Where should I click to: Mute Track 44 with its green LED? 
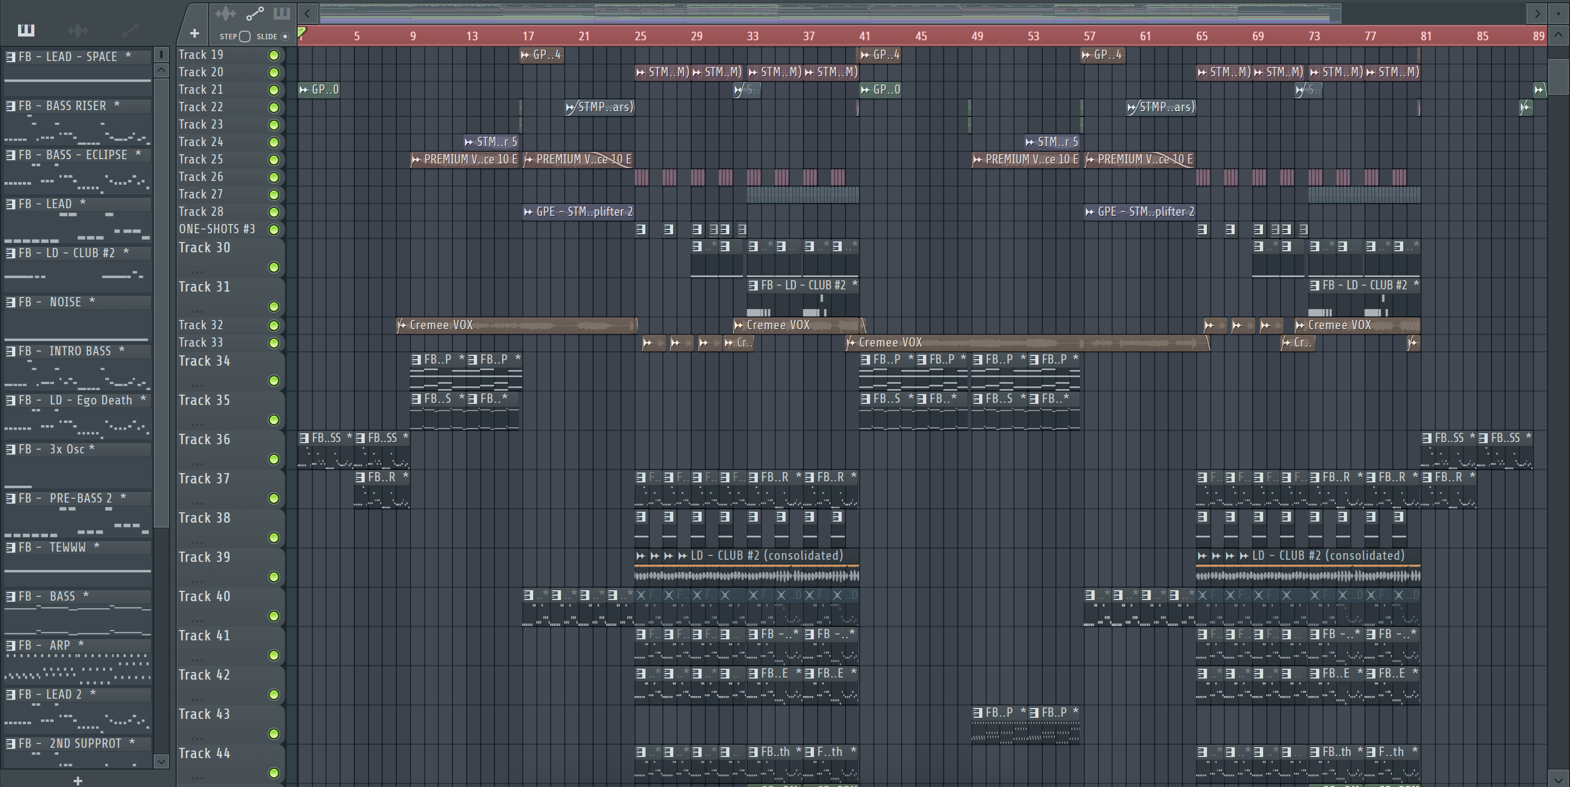pyautogui.click(x=274, y=773)
